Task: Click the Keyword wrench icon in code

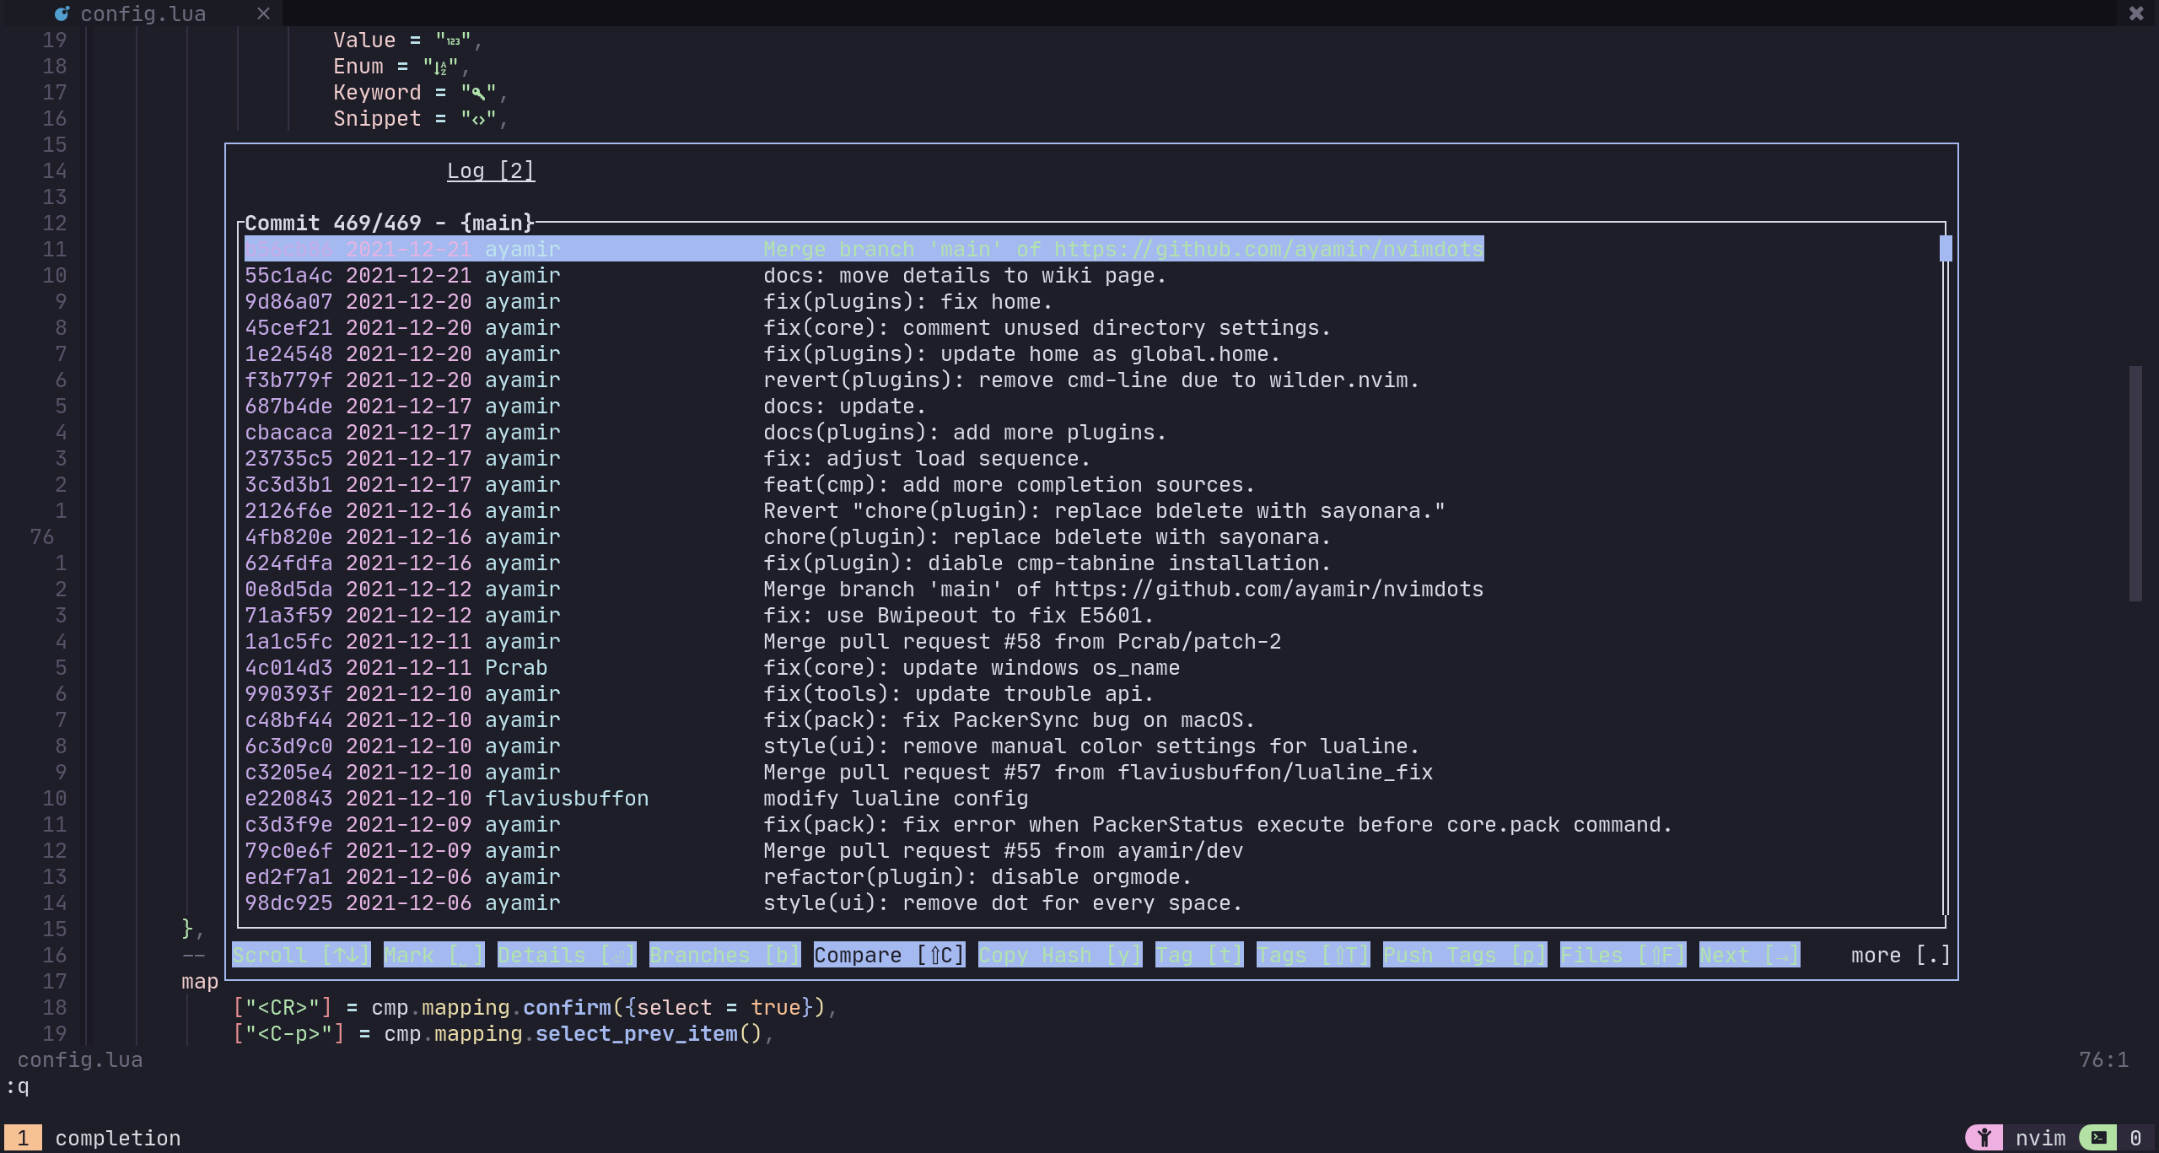Action: pyautogui.click(x=478, y=93)
